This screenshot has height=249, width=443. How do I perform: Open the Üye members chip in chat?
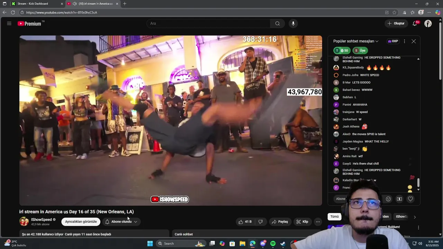click(360, 50)
